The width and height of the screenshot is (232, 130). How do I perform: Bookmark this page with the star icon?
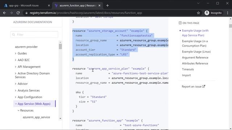tap(198, 13)
